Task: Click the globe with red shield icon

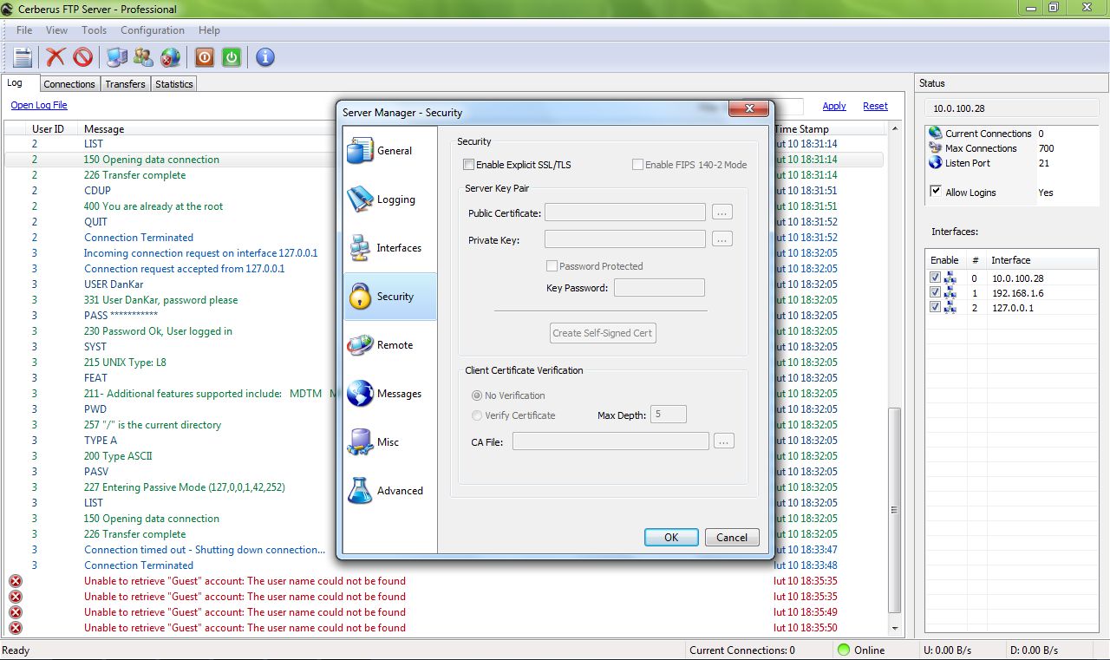Action: coord(171,57)
